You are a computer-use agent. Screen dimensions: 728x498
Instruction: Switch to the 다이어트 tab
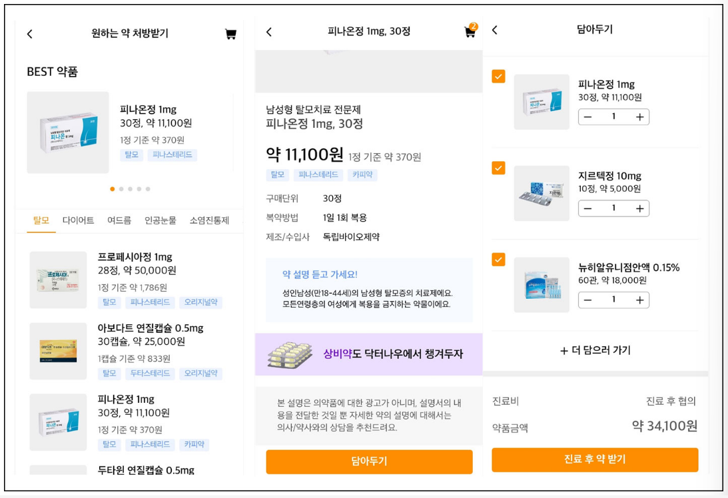click(78, 220)
